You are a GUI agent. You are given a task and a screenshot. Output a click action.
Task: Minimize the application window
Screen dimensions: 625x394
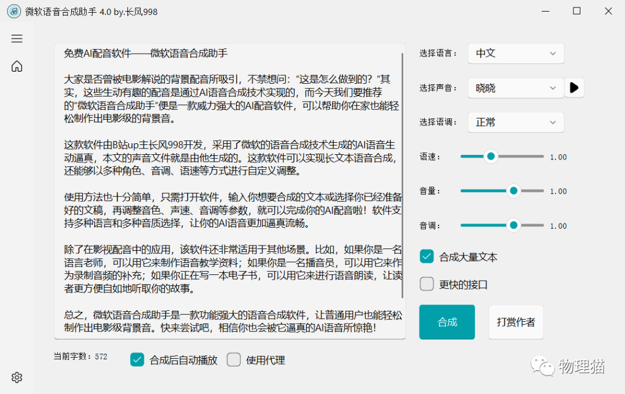click(x=545, y=11)
